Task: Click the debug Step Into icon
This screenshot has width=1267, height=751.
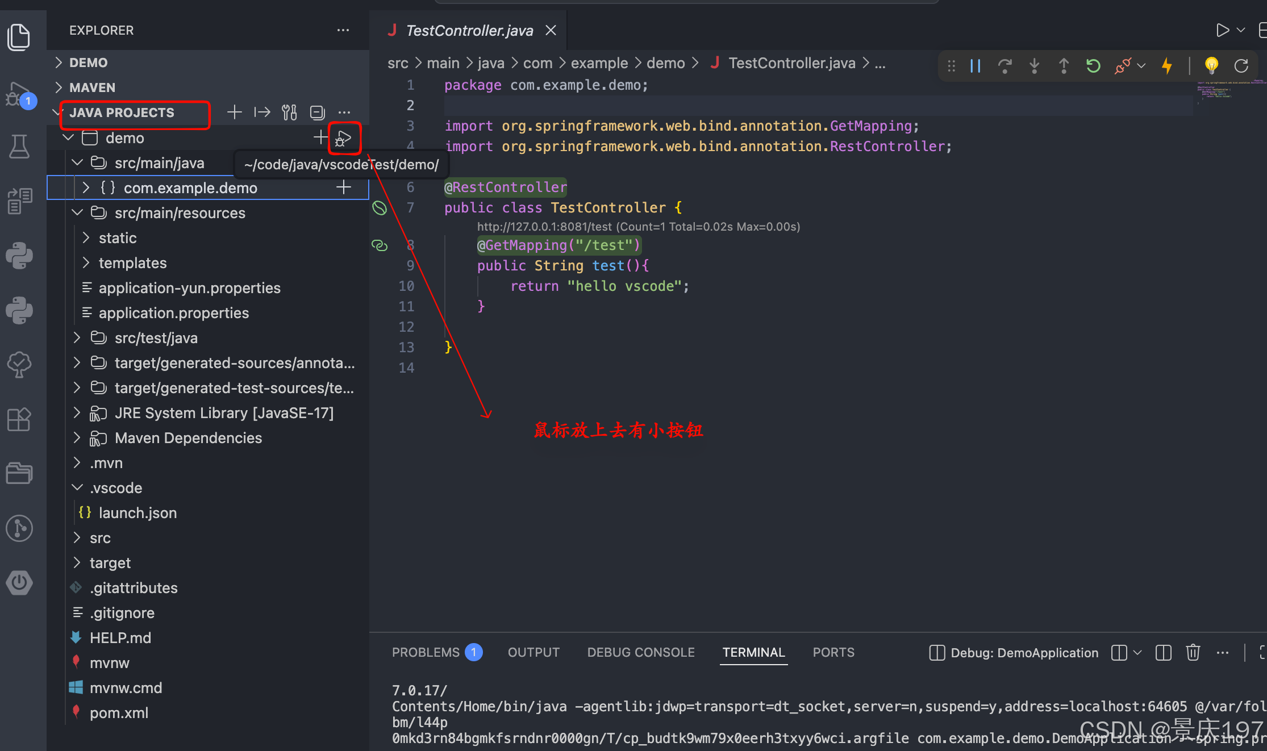Action: (x=1034, y=66)
